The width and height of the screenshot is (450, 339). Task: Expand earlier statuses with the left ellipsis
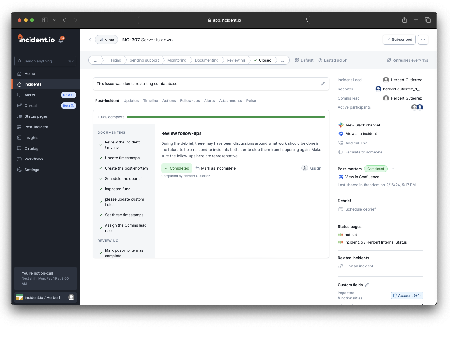tap(95, 60)
